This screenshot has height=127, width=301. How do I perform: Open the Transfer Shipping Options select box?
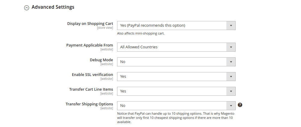tap(176, 106)
